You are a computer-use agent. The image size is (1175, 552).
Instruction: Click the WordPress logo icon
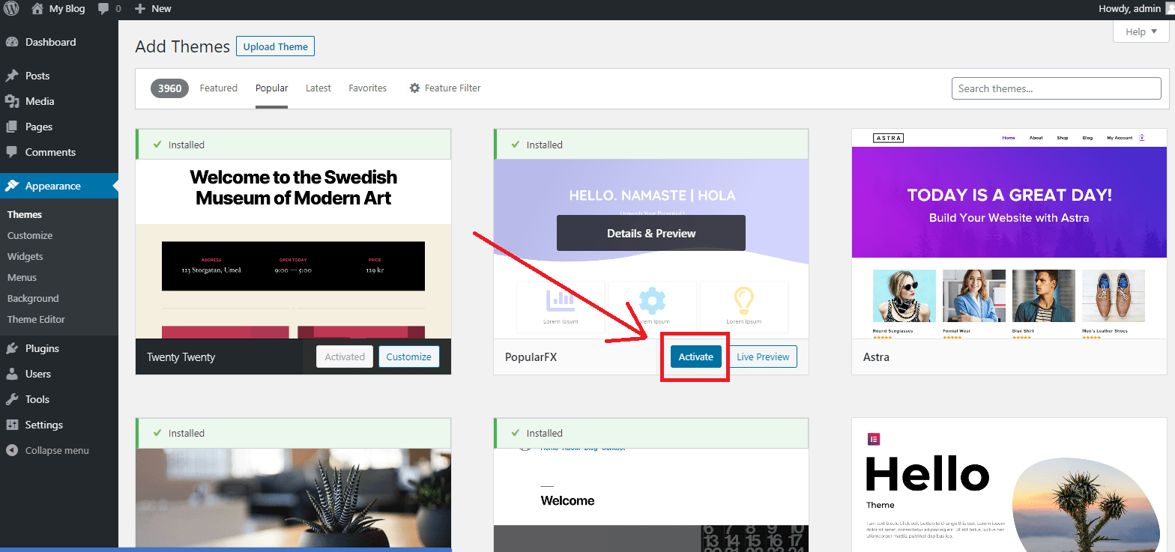[12, 9]
